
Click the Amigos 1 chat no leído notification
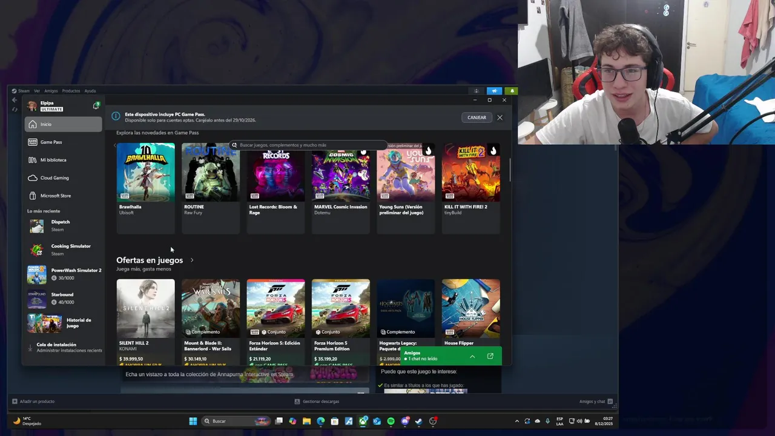click(451, 356)
